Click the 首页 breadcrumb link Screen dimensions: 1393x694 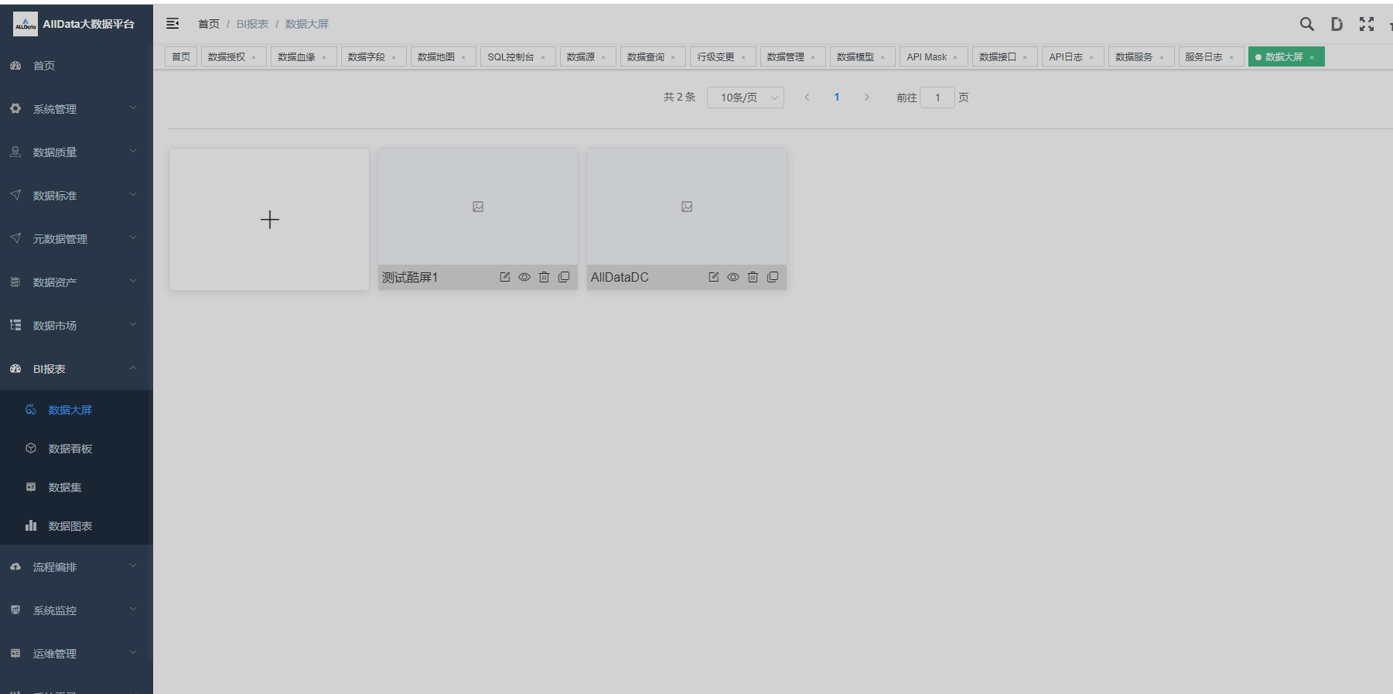tap(209, 24)
